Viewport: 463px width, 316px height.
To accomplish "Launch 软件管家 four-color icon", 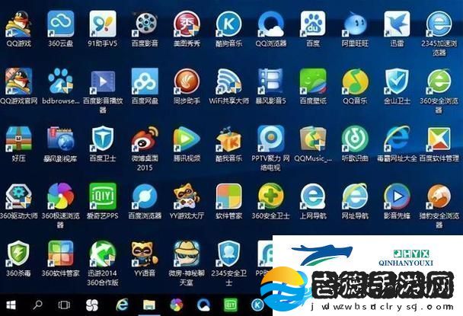I will point(229,196).
